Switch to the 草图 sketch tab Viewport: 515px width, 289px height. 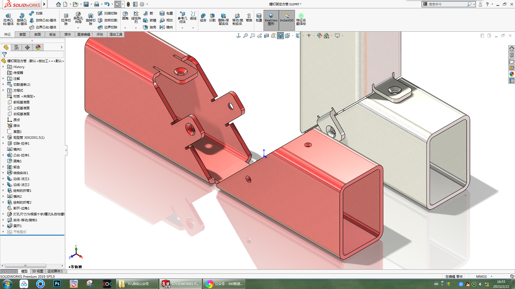pos(23,34)
